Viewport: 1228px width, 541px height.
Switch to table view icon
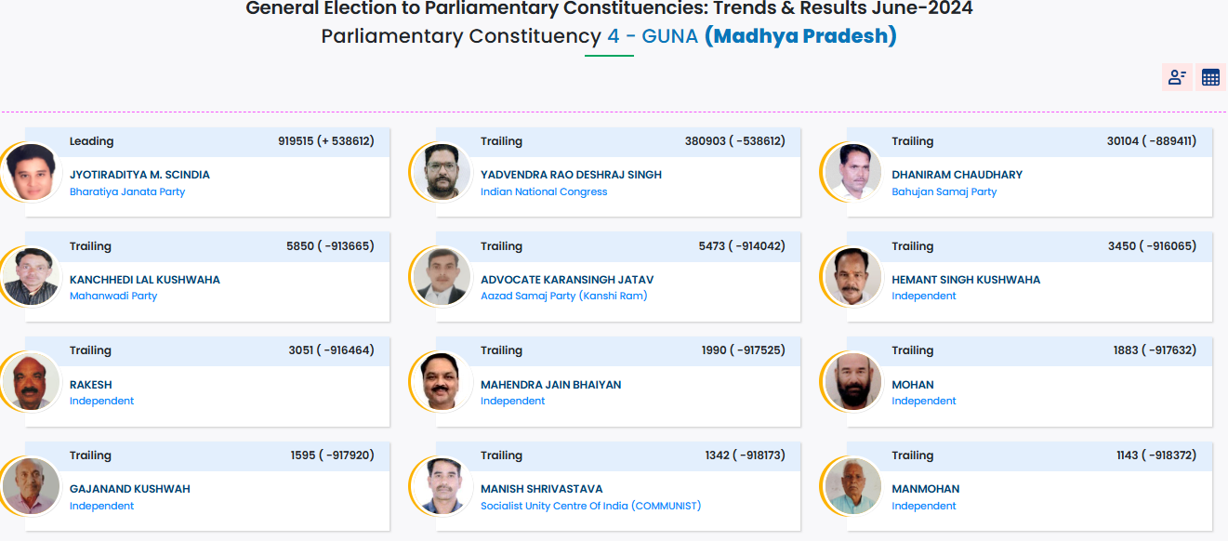tap(1210, 77)
